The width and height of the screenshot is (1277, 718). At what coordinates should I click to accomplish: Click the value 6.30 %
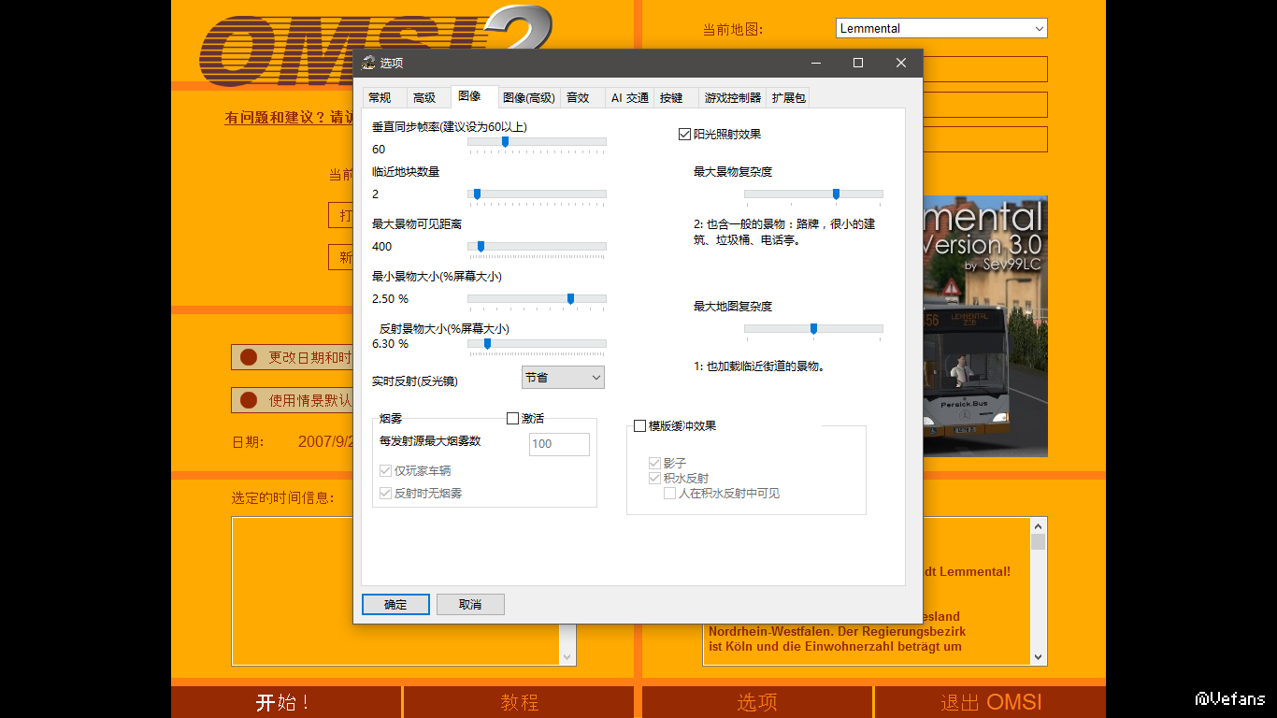[x=391, y=344]
